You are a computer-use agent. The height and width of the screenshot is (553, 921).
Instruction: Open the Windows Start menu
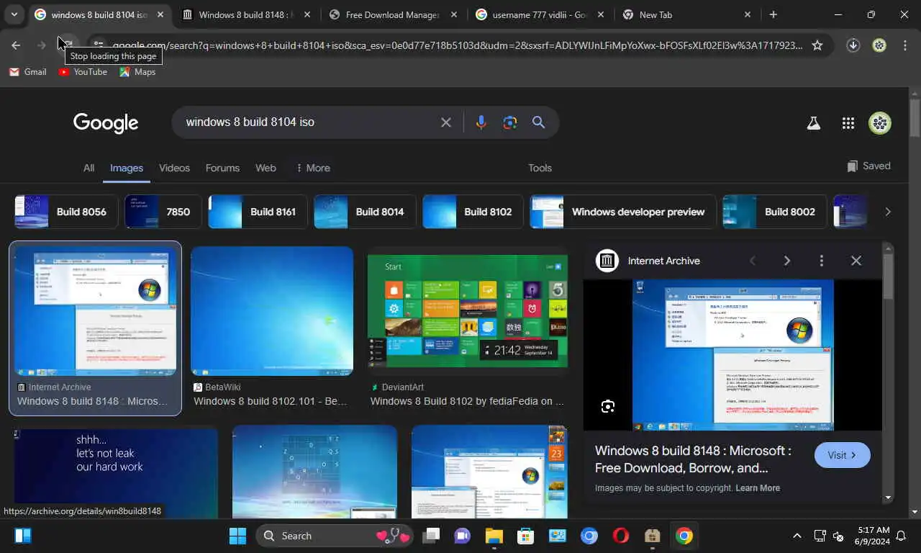[x=237, y=536]
